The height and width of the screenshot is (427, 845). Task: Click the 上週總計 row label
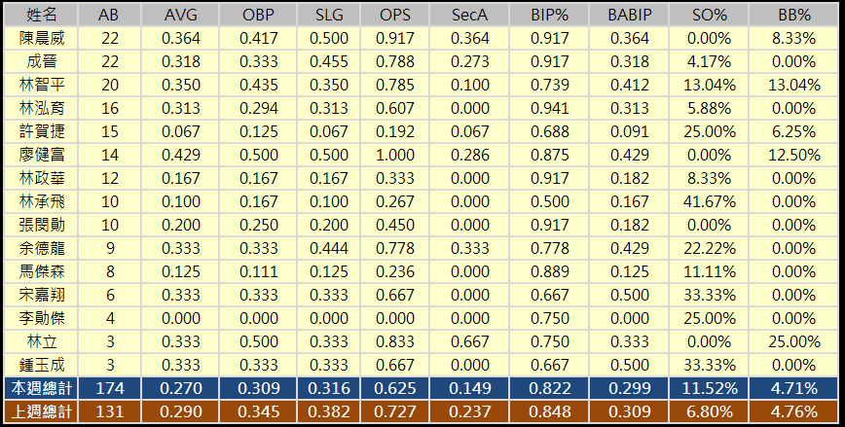click(37, 411)
